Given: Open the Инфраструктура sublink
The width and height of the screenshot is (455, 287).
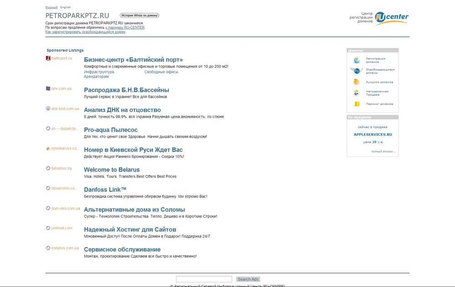Looking at the screenshot, I should 99,72.
